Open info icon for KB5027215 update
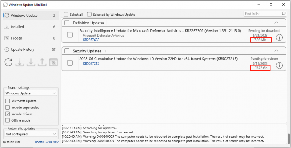 279,66
